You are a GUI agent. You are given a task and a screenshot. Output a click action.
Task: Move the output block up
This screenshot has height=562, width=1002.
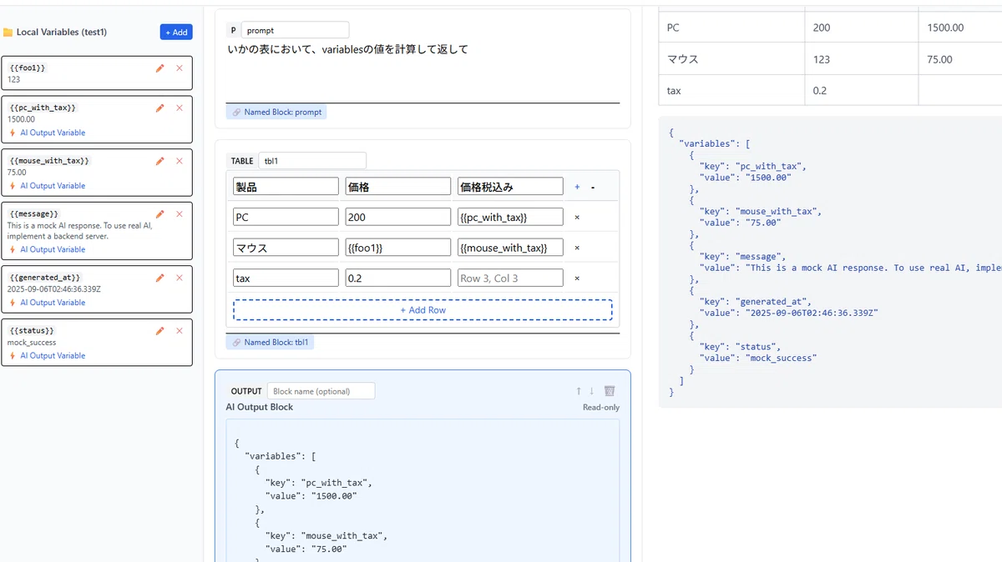578,391
